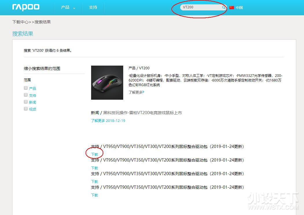Go to 下载中心 breadcrumb

coord(20,22)
